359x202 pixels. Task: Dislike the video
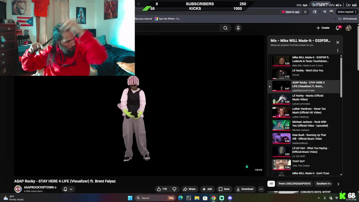click(174, 189)
